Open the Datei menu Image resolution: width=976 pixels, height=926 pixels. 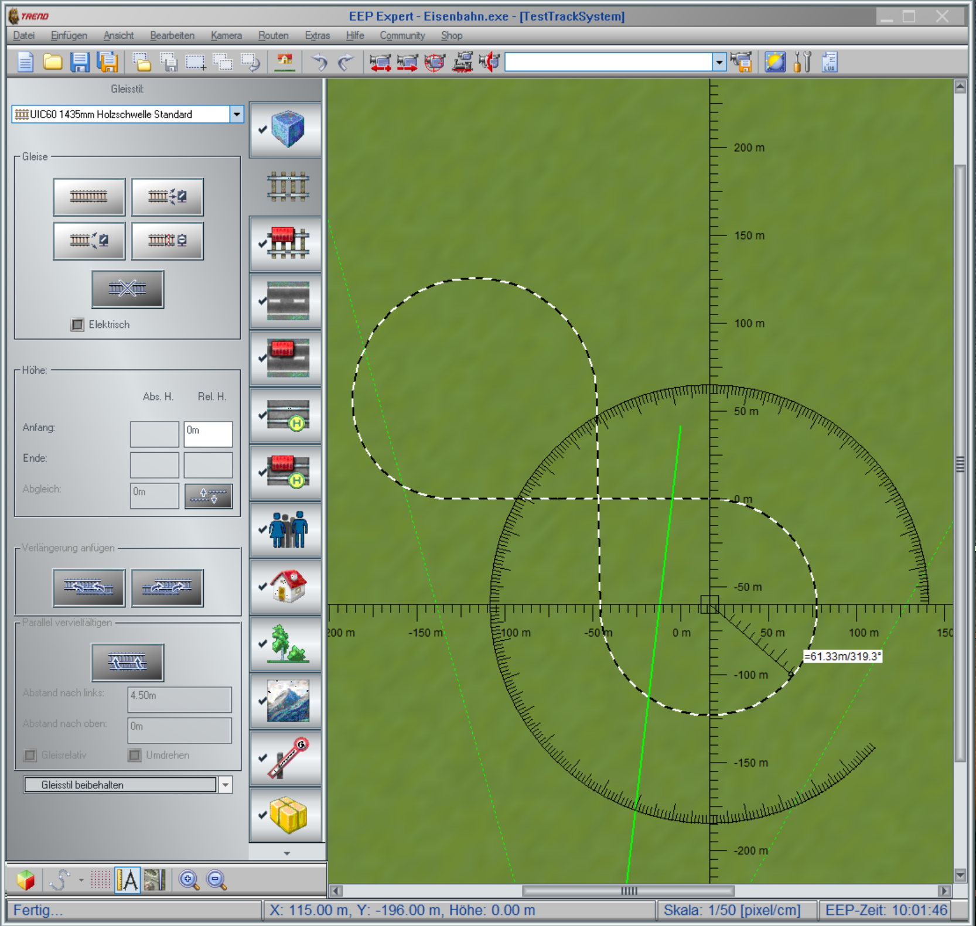[x=24, y=36]
